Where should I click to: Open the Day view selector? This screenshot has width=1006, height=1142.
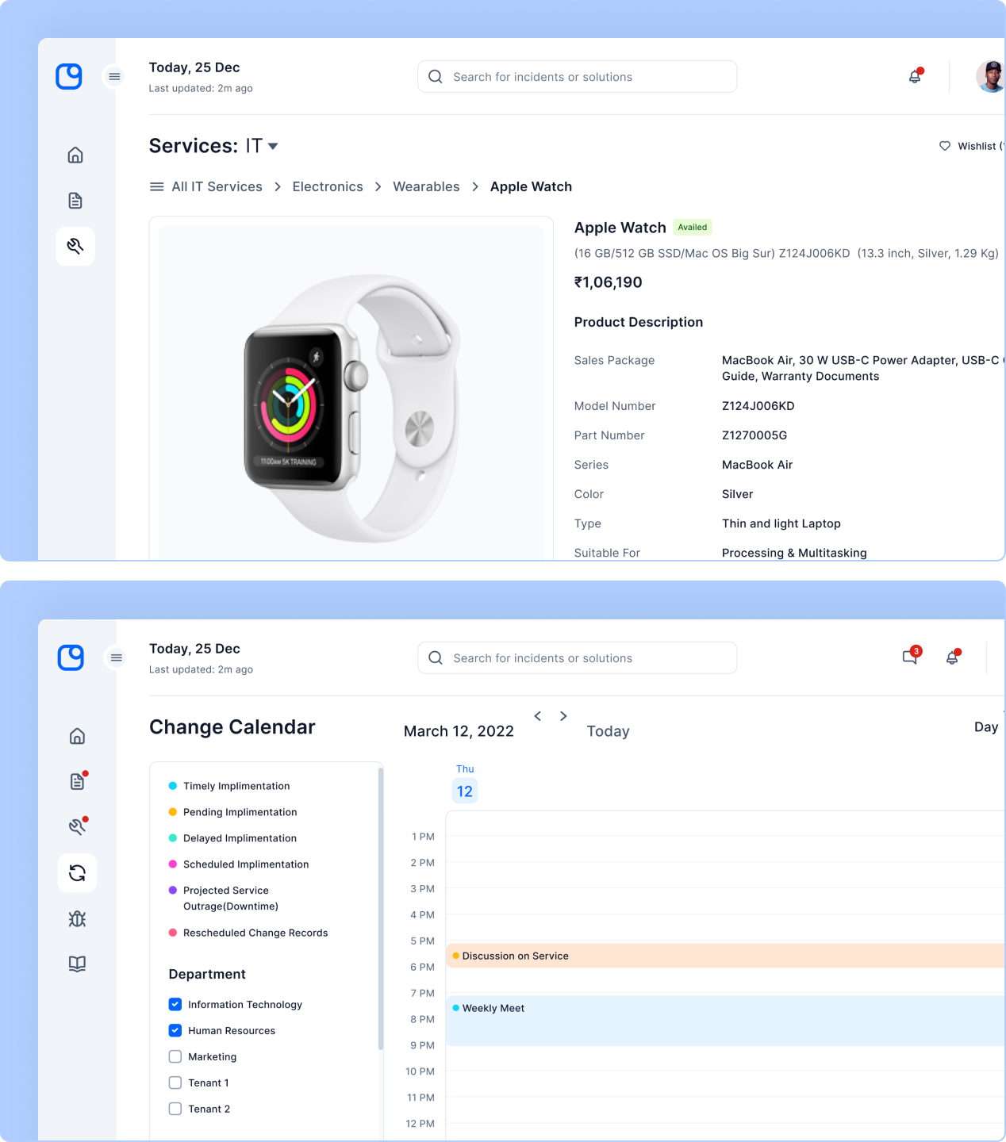[986, 727]
